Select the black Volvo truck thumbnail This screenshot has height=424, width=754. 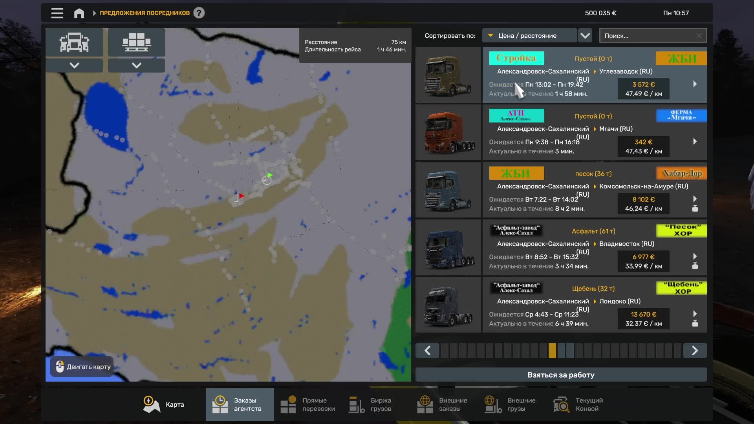click(448, 305)
